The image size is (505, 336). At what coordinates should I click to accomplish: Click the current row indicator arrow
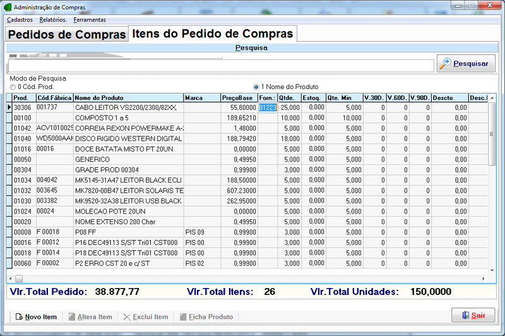pos(9,108)
